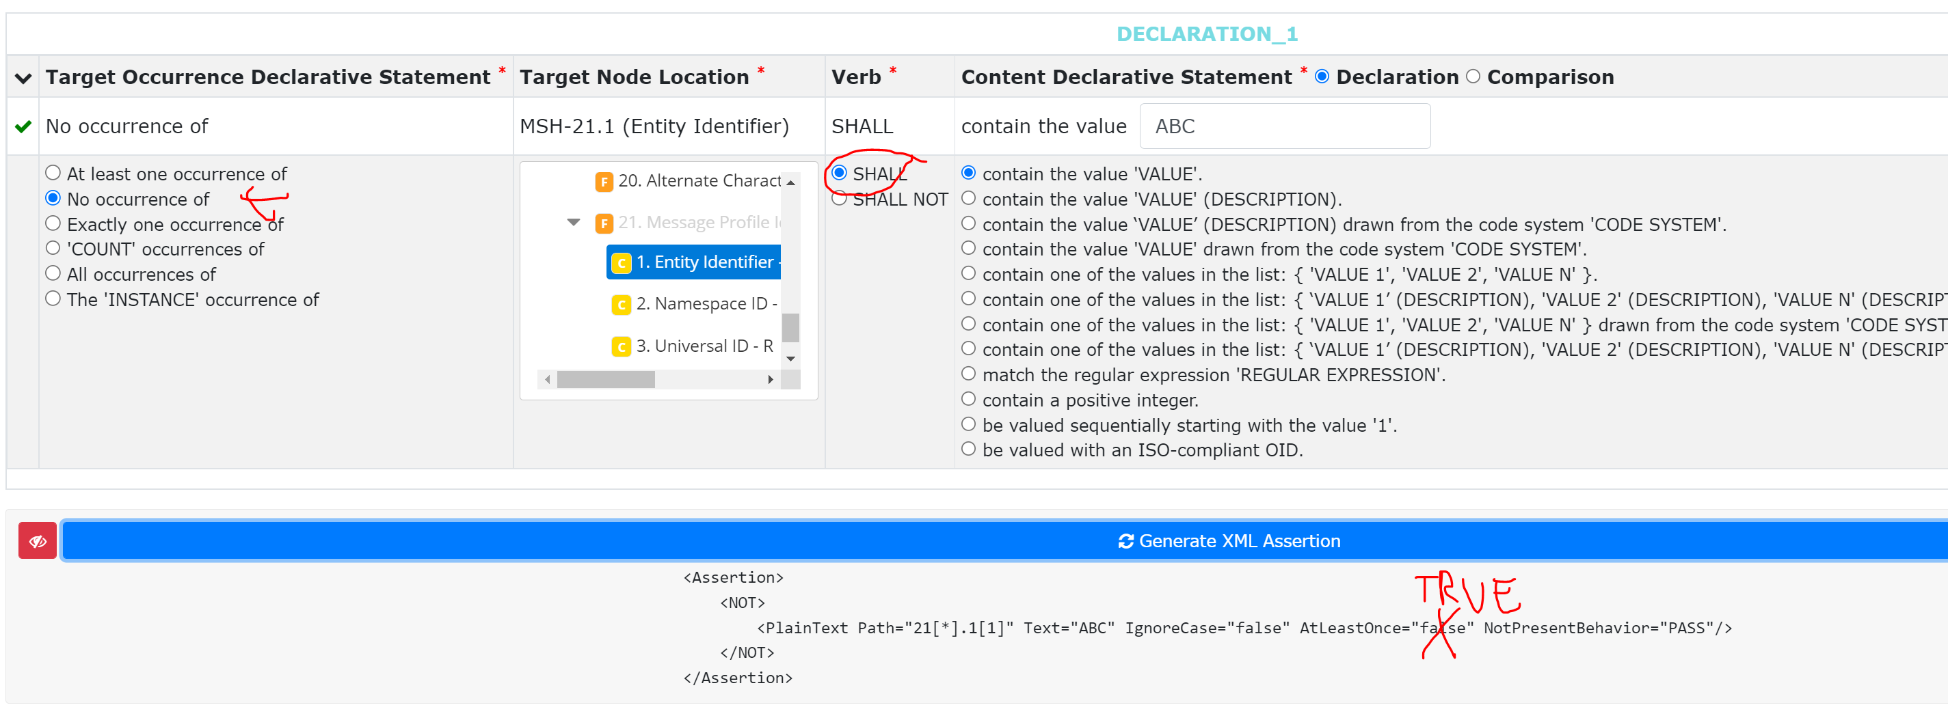Choose "match the regular expression" option
The image size is (1948, 718).
tap(969, 374)
